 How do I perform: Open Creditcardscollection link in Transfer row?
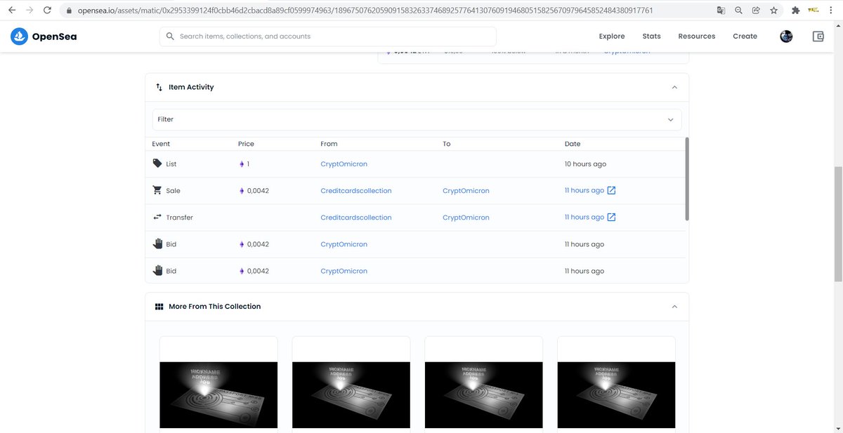point(356,218)
